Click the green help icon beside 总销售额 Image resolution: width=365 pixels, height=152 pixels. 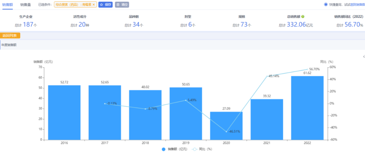coord(303,17)
